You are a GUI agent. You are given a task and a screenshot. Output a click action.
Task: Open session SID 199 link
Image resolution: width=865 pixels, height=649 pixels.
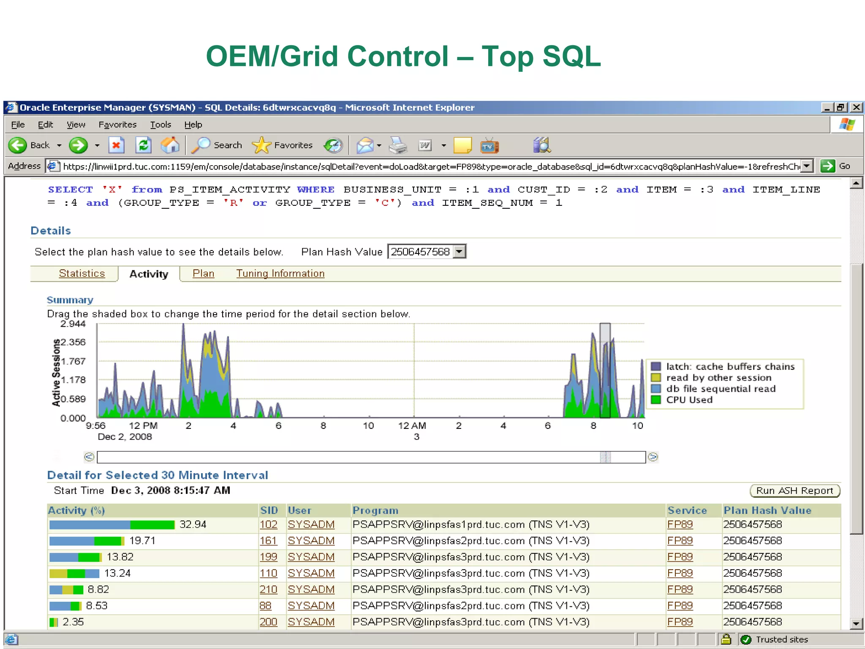269,557
